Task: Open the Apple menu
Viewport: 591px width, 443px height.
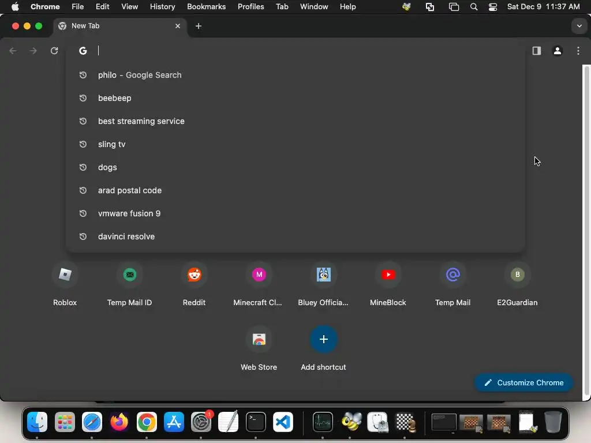Action: pos(15,7)
